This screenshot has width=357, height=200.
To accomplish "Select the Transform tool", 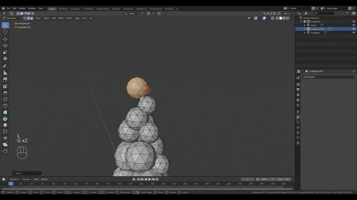I will click(5, 59).
